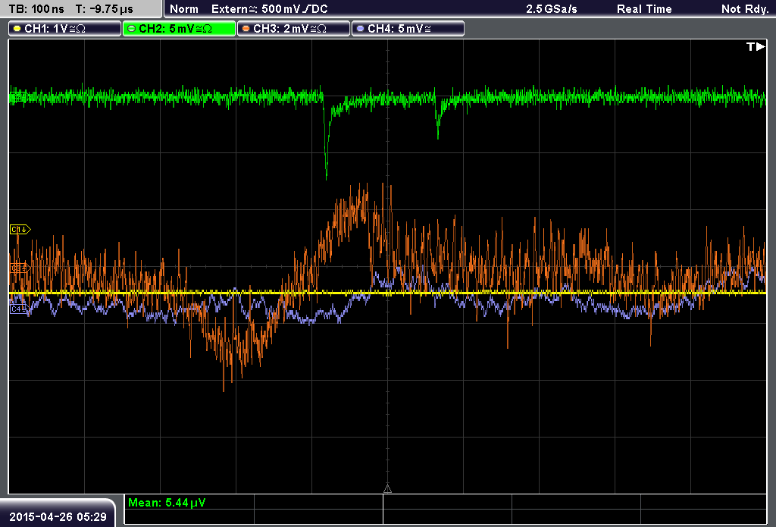Click the T: -9.75 µs trigger offset

pos(105,9)
